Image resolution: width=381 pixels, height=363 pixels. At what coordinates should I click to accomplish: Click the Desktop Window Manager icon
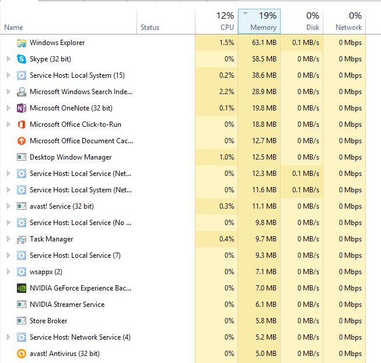coord(22,157)
